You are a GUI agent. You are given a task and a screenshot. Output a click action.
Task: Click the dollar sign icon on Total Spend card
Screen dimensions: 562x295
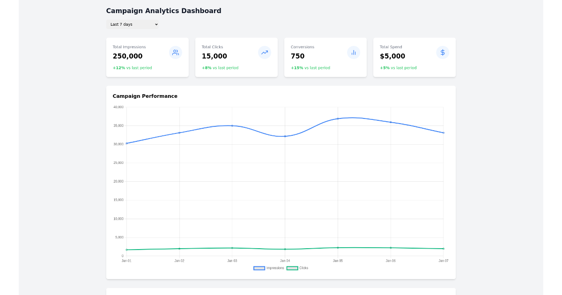click(x=443, y=52)
